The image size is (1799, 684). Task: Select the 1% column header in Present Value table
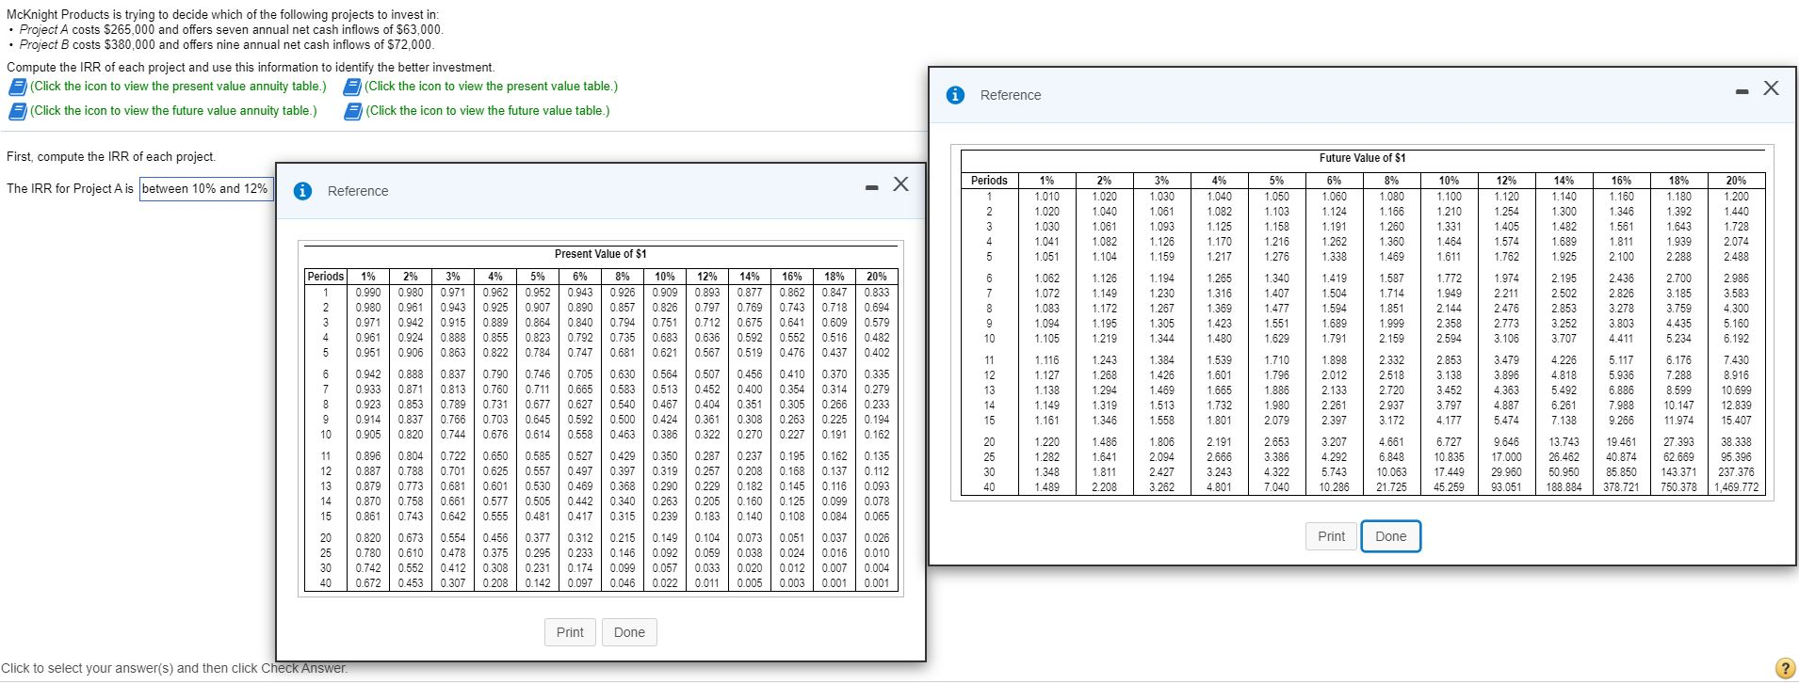click(368, 277)
